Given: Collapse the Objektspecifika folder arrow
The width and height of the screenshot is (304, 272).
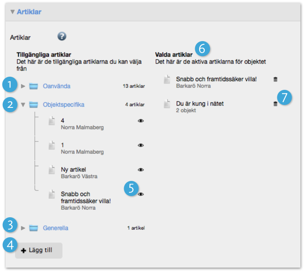Looking at the screenshot, I should tap(23, 105).
